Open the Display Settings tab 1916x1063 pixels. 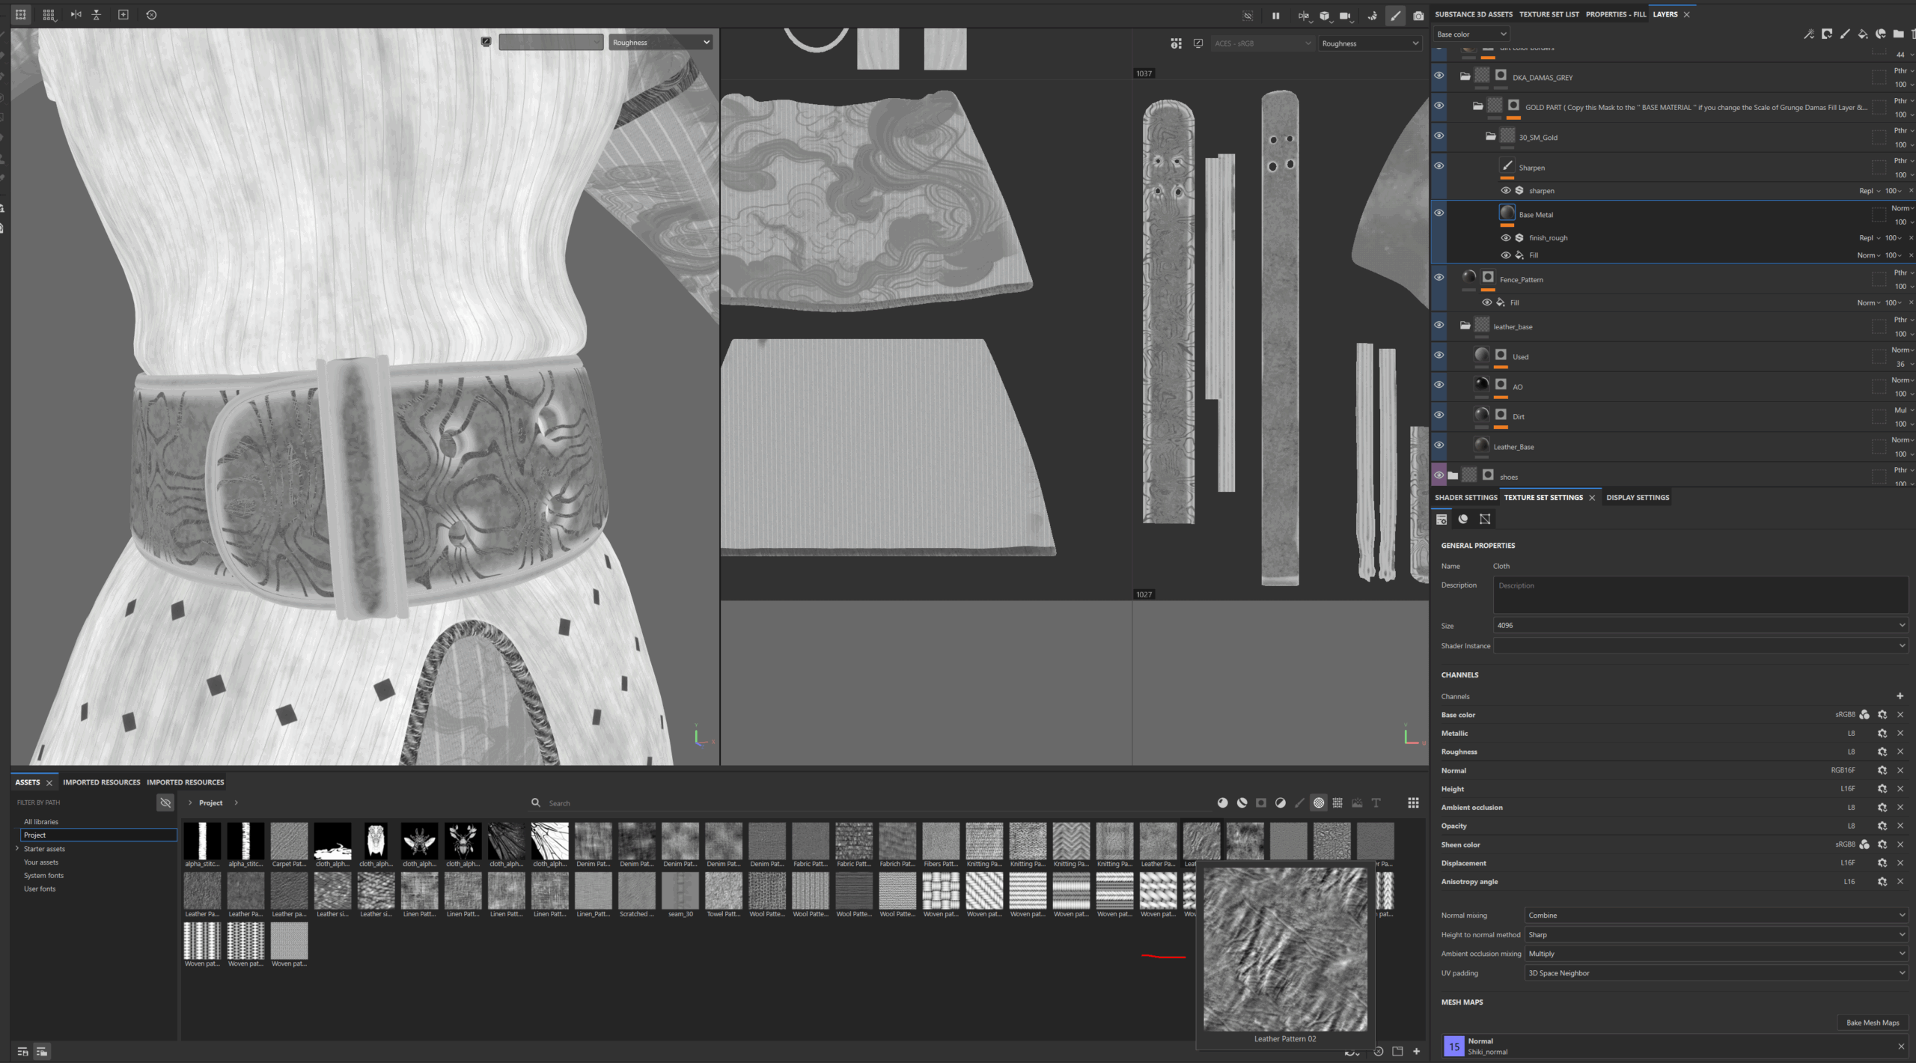[1637, 498]
